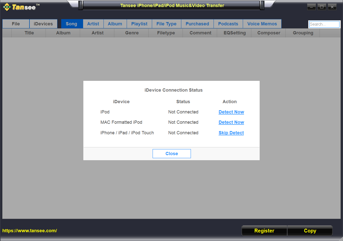The width and height of the screenshot is (343, 241).
Task: Click the 'iDevice Connection Status' heading
Action: point(174,90)
